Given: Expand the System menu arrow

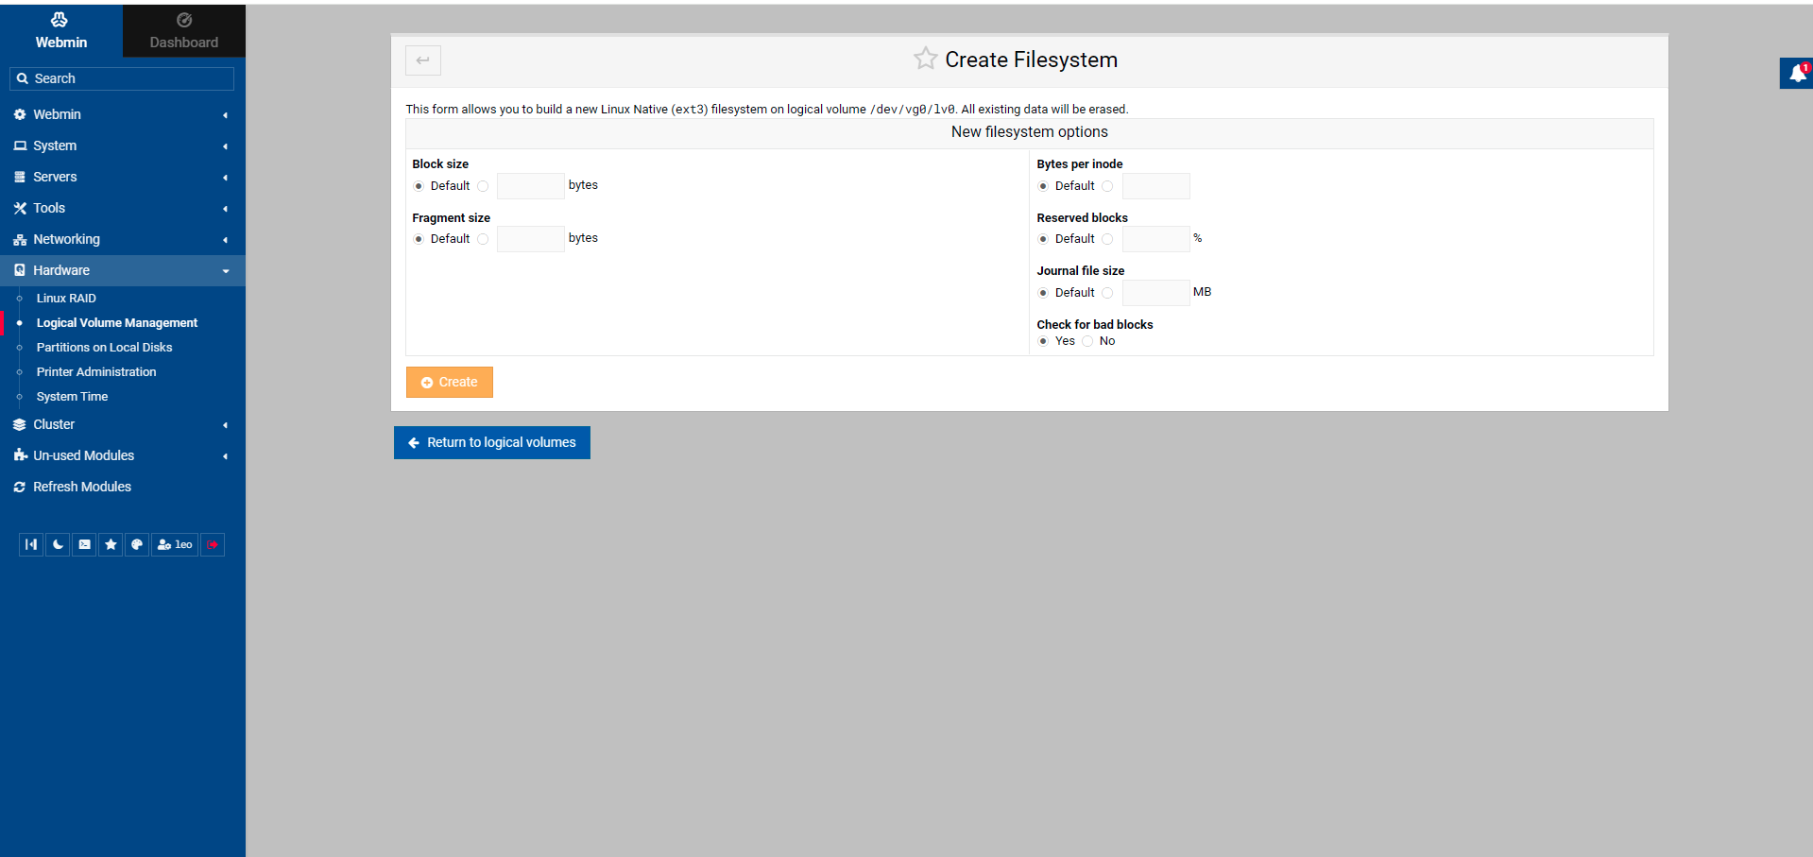Looking at the screenshot, I should [225, 146].
